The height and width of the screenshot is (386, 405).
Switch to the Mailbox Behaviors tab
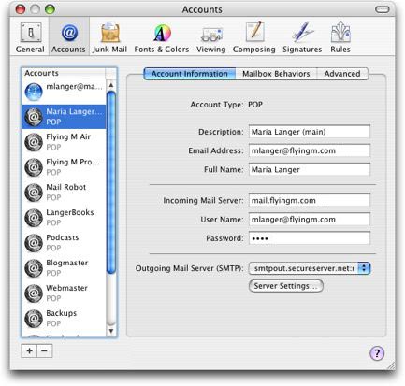coord(276,74)
